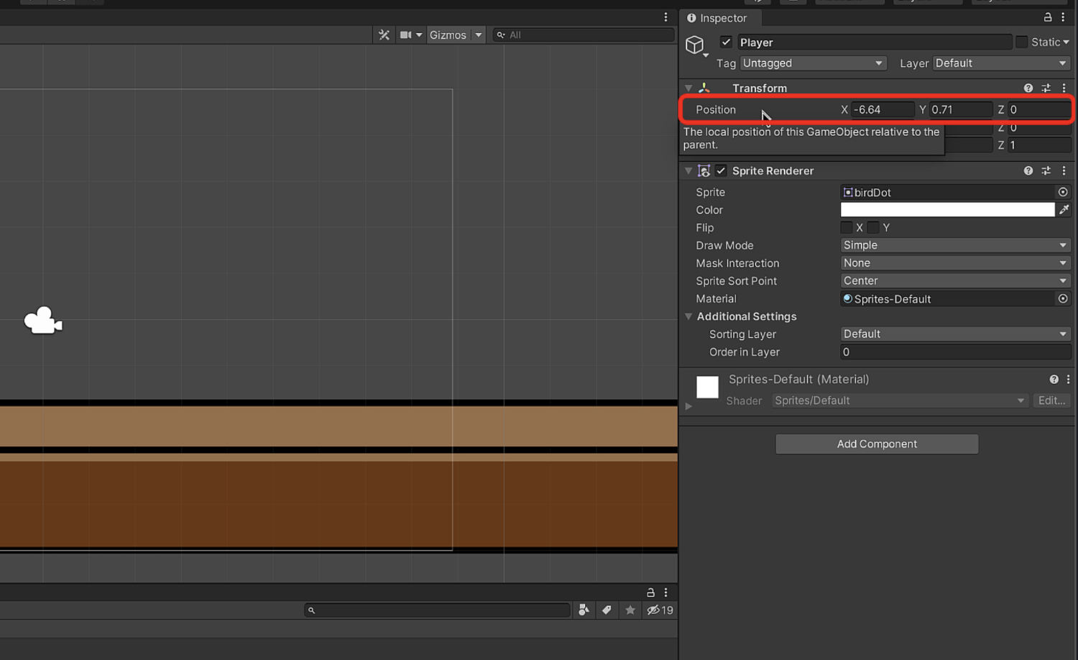Check the Flip Y checkbox
The width and height of the screenshot is (1078, 660).
pos(873,227)
